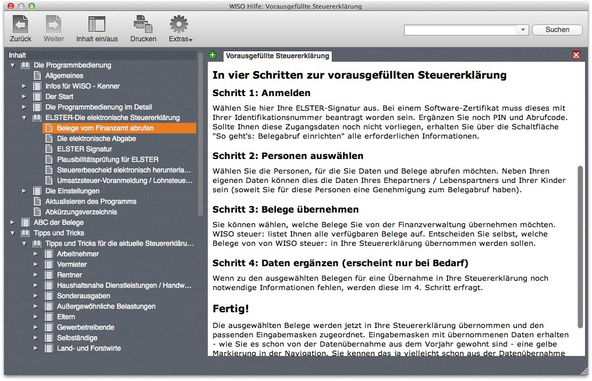Collapse the Die Programmbedienung tree node
The width and height of the screenshot is (592, 381).
(x=13, y=65)
